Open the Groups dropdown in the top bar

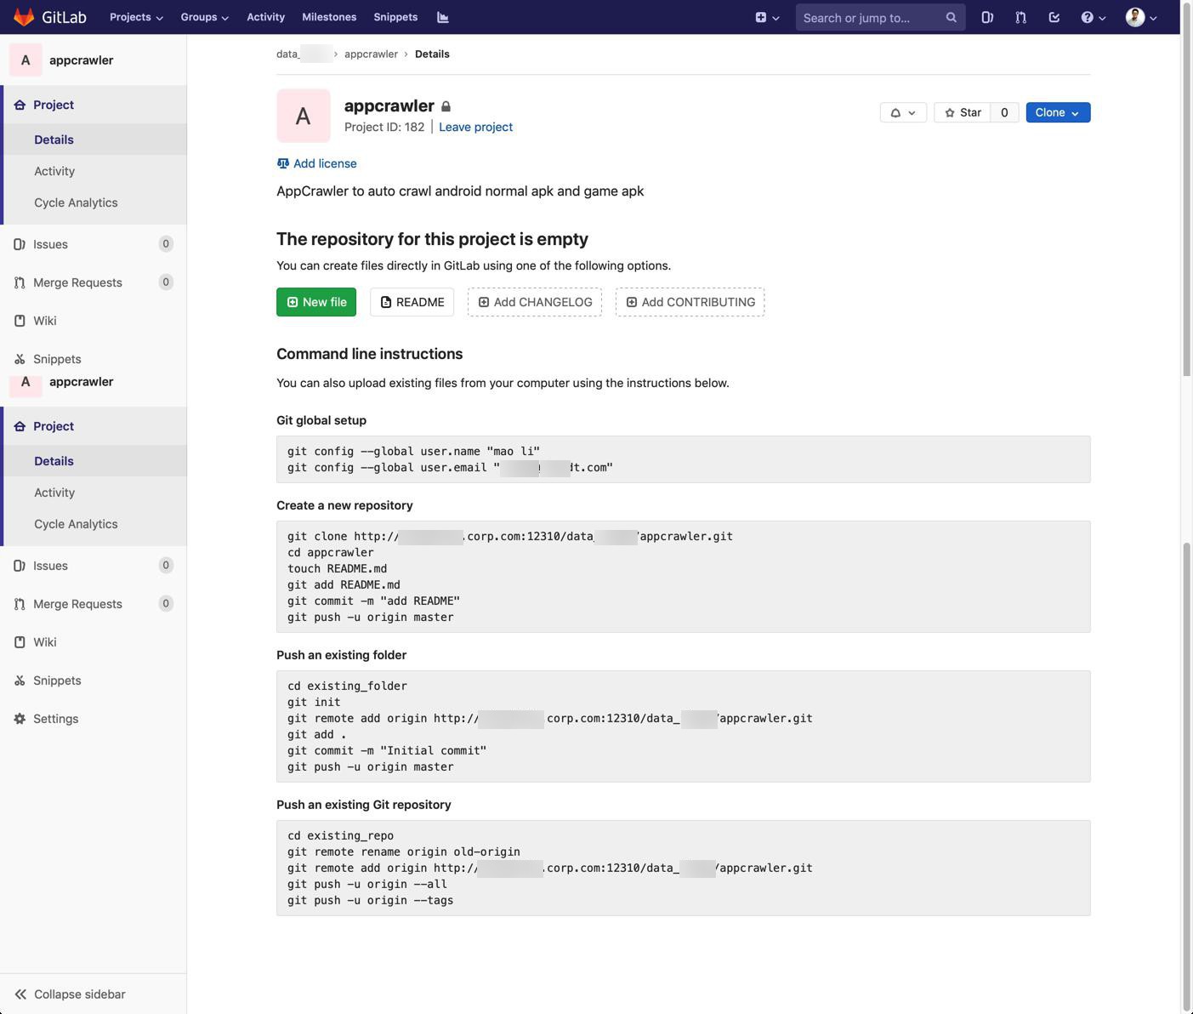pyautogui.click(x=204, y=17)
